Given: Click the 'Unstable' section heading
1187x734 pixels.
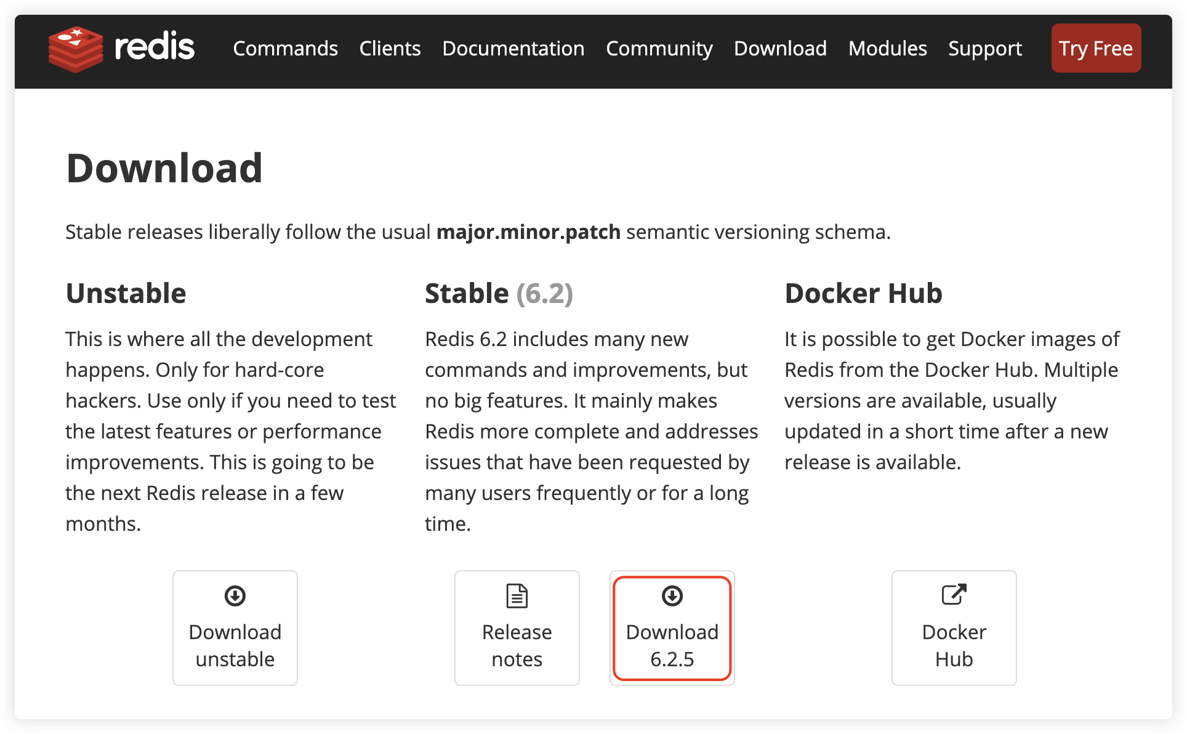Looking at the screenshot, I should click(126, 293).
